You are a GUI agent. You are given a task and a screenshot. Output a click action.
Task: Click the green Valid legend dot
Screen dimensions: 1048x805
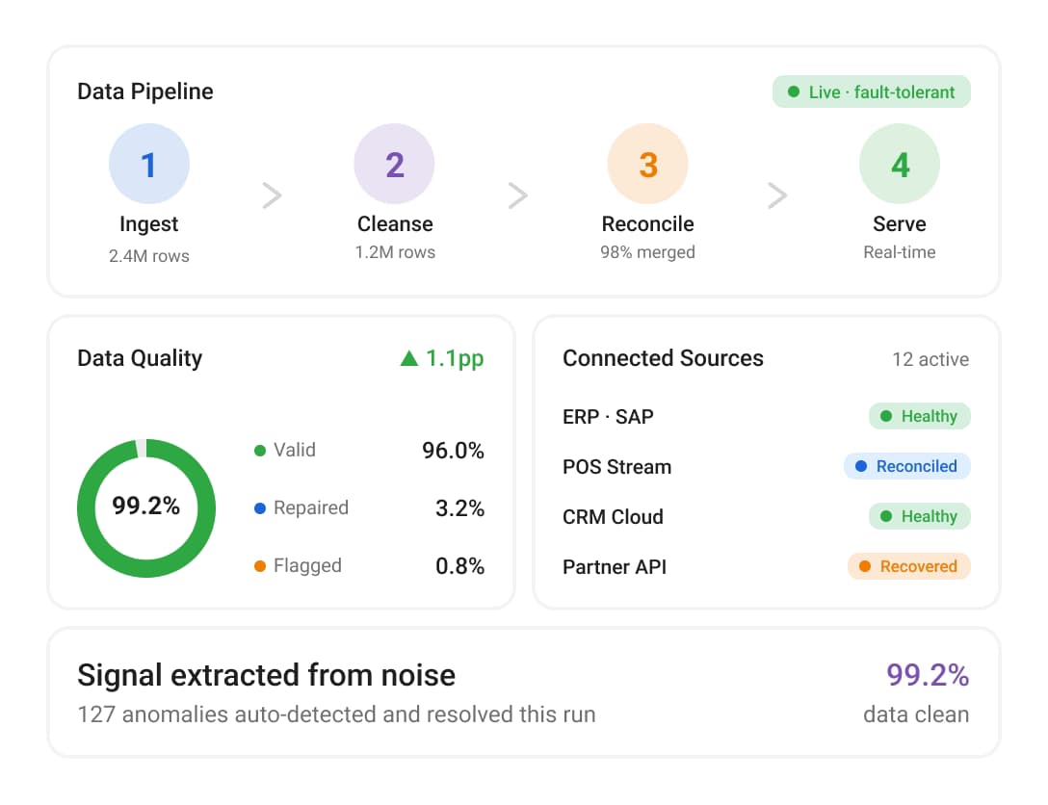(x=260, y=451)
